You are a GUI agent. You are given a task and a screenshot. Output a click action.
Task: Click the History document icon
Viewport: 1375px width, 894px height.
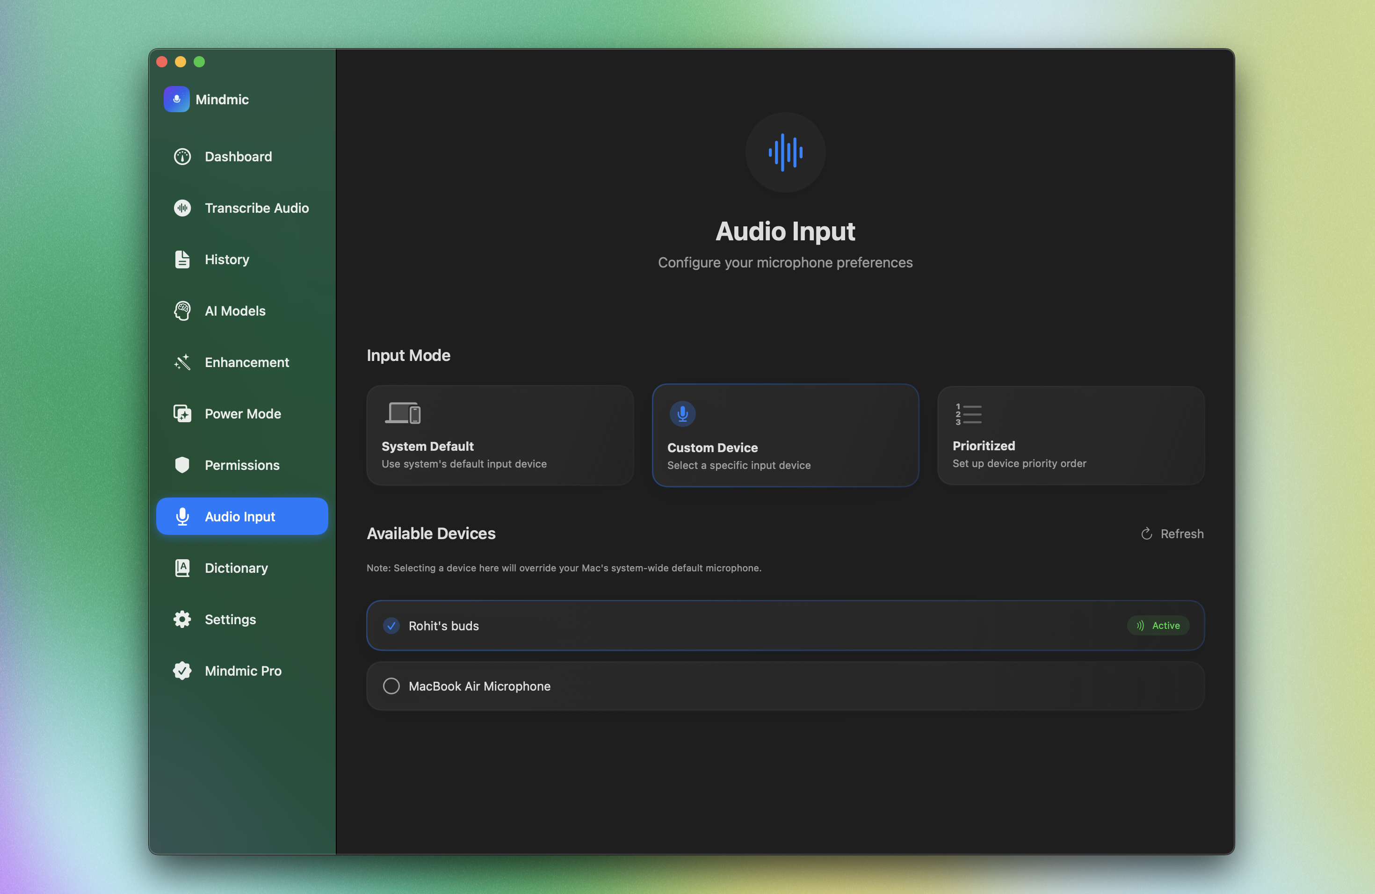[x=182, y=260]
